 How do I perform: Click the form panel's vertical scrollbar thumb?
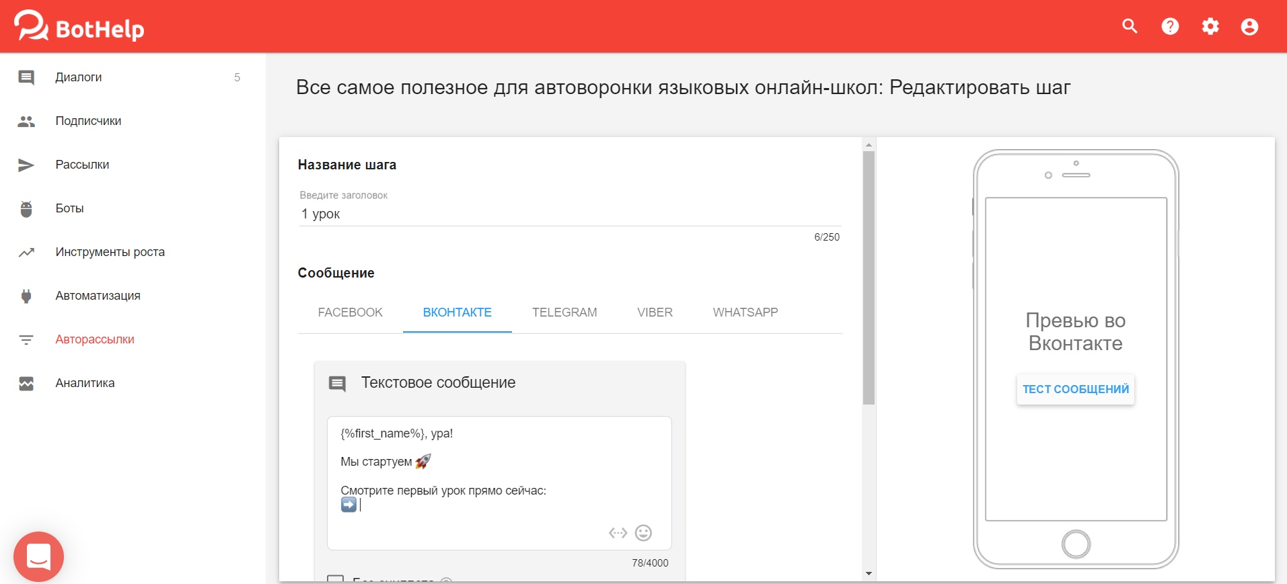tap(869, 277)
